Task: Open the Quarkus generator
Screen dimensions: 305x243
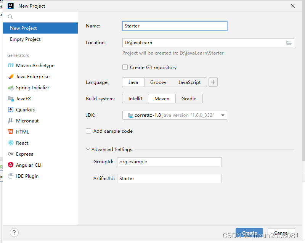Action: click(40, 110)
